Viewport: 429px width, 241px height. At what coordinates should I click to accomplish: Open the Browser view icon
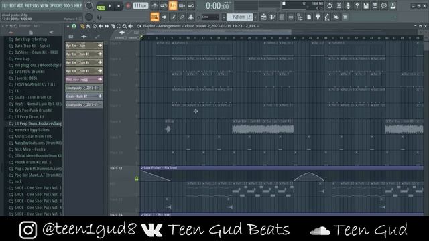click(x=300, y=17)
